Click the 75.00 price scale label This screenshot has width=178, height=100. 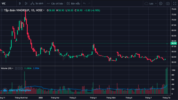(174, 9)
